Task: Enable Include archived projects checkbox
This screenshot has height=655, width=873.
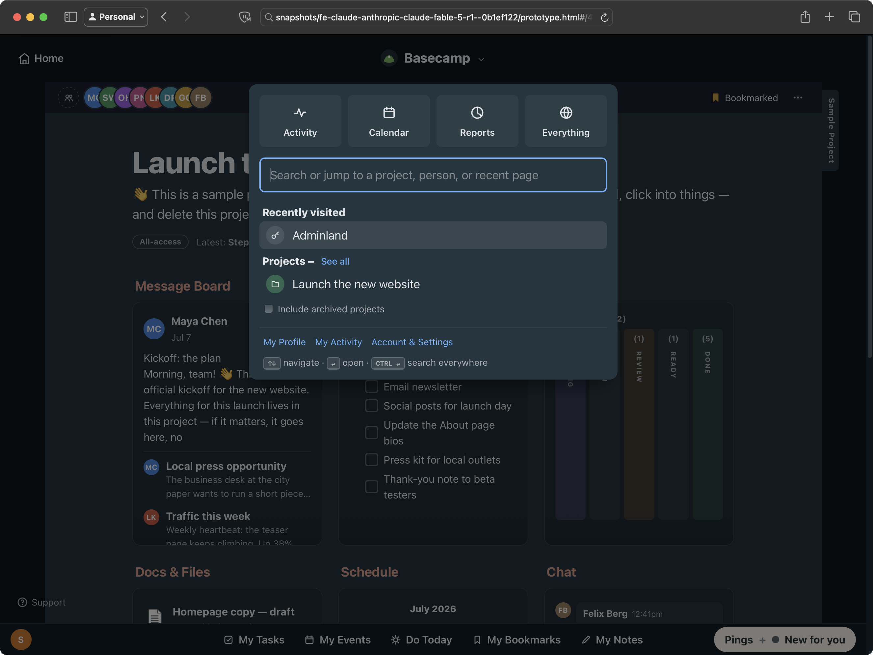Action: click(x=268, y=309)
